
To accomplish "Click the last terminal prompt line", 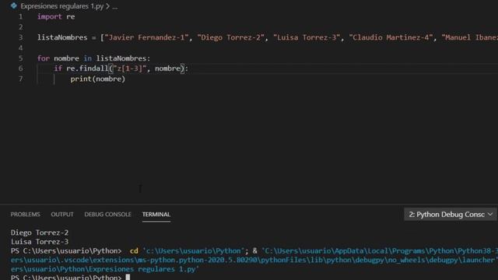I will tap(70, 277).
